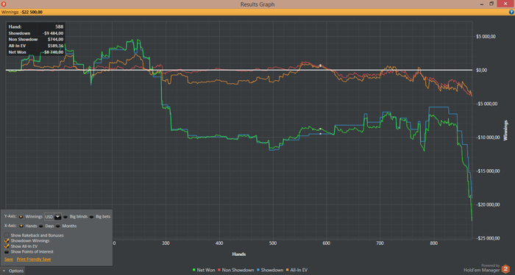Enable Show Rakeback and Bonuses checkbox
This screenshot has width=515, height=275.
tap(7, 235)
